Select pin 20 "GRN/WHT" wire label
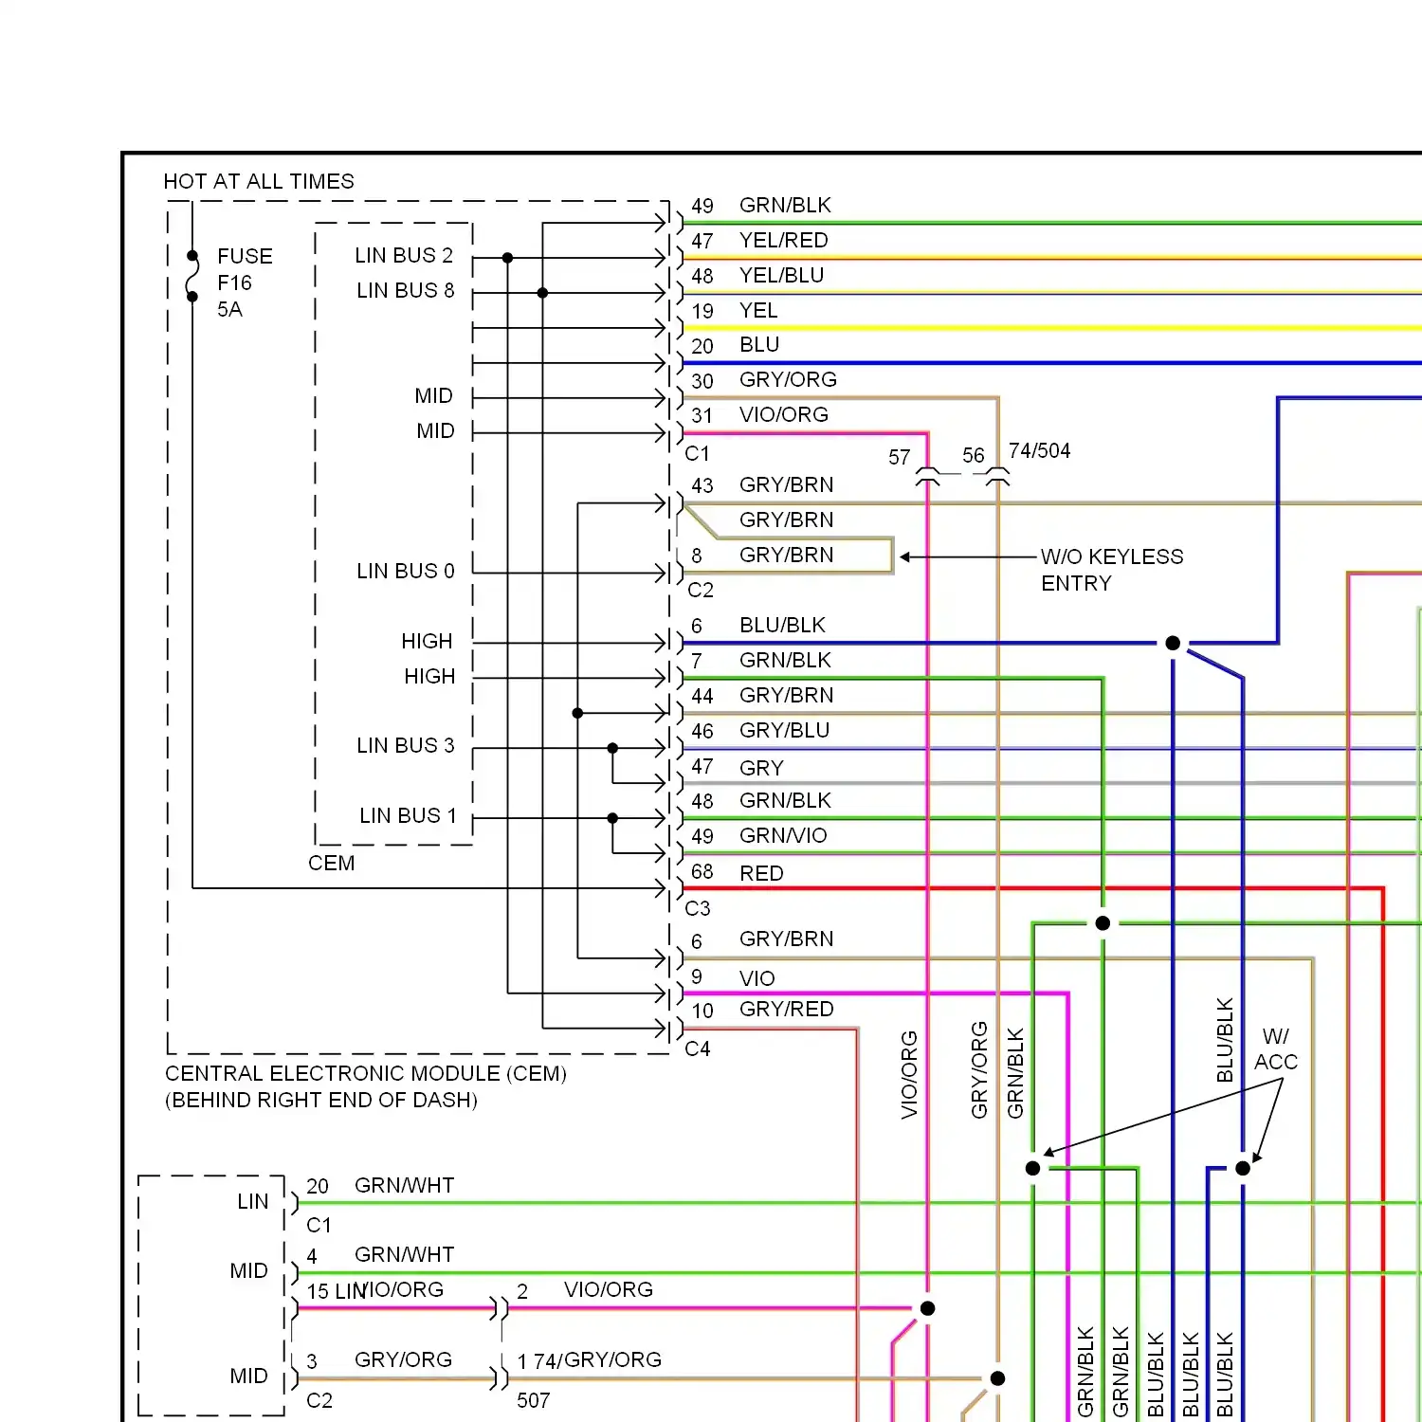 (x=405, y=1185)
